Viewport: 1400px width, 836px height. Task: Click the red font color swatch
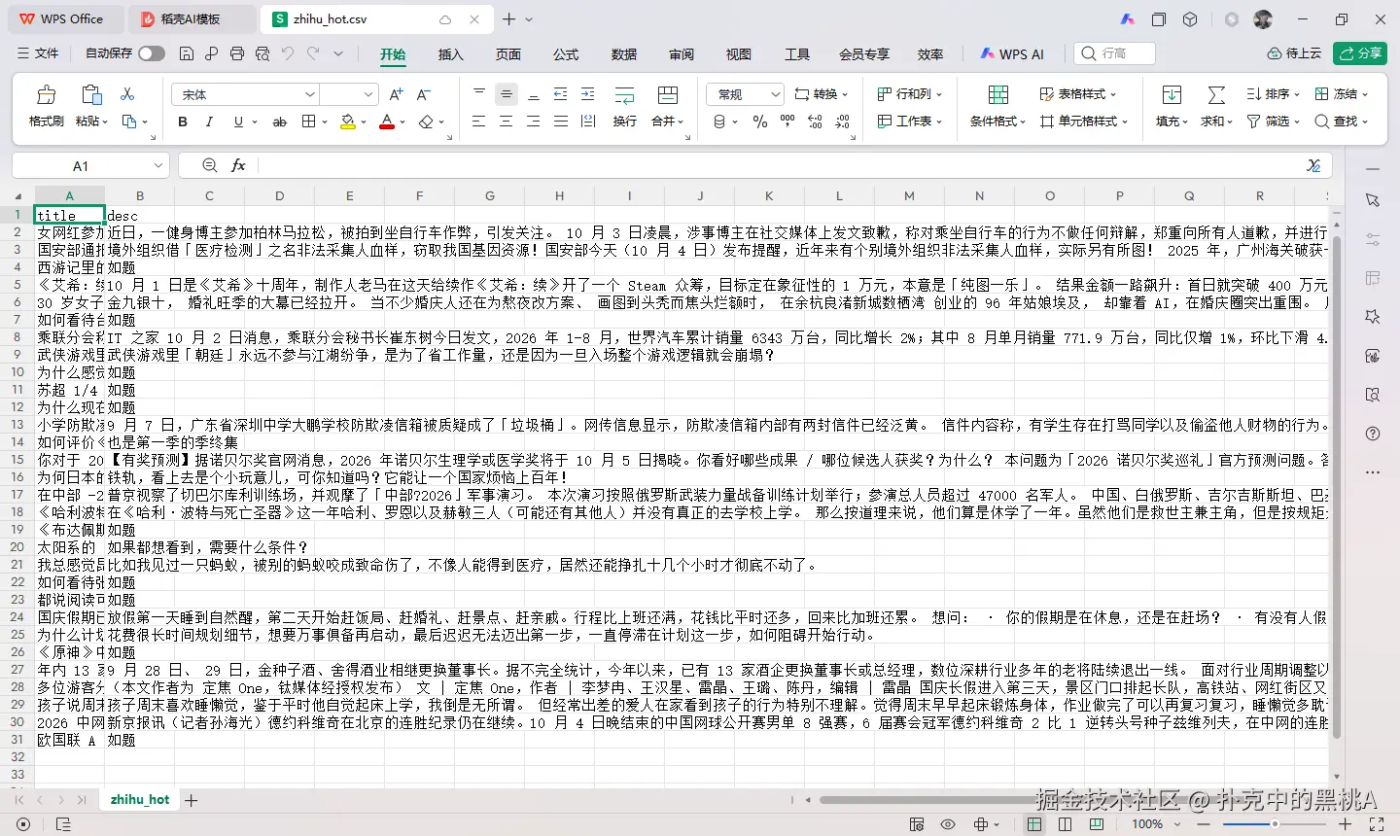pos(387,122)
